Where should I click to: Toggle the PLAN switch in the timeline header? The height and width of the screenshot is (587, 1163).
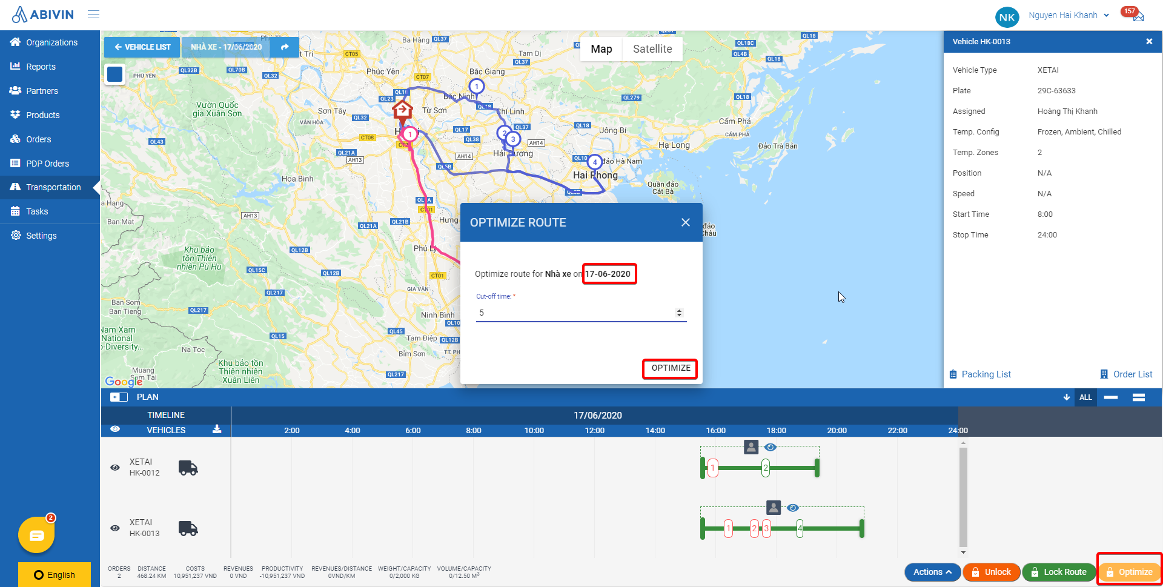tap(119, 397)
